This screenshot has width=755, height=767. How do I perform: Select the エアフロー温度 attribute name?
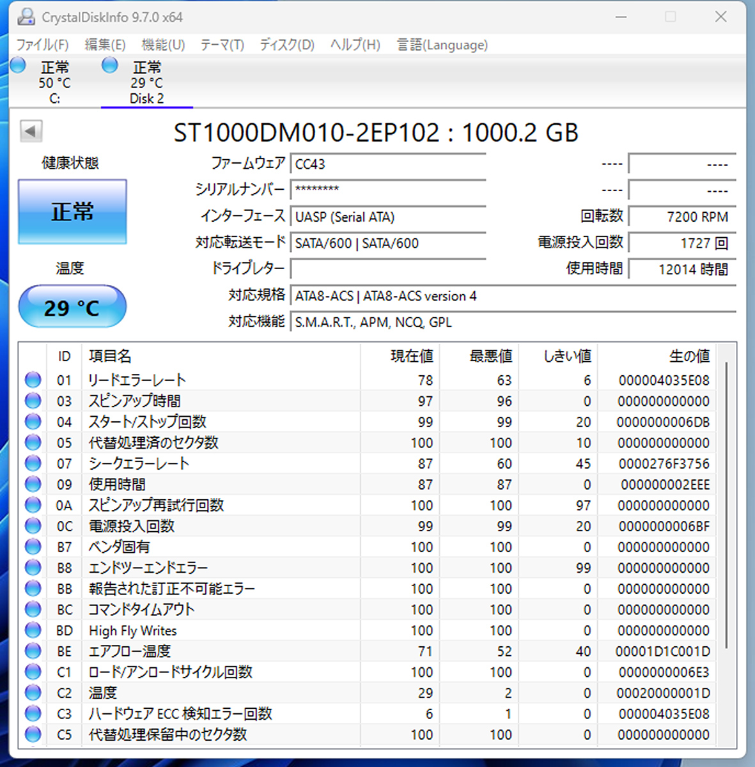130,651
